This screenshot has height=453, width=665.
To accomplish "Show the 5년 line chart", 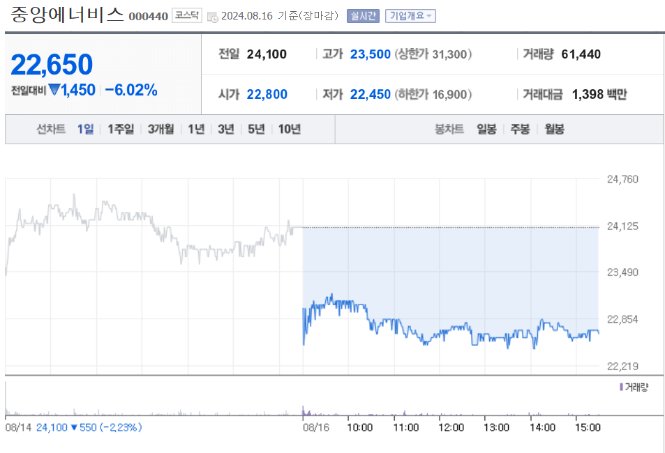I will click(256, 129).
